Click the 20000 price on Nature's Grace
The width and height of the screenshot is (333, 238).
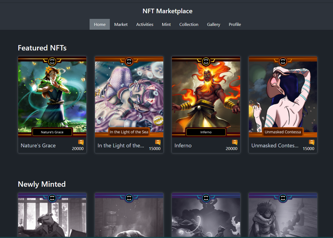[x=78, y=148]
